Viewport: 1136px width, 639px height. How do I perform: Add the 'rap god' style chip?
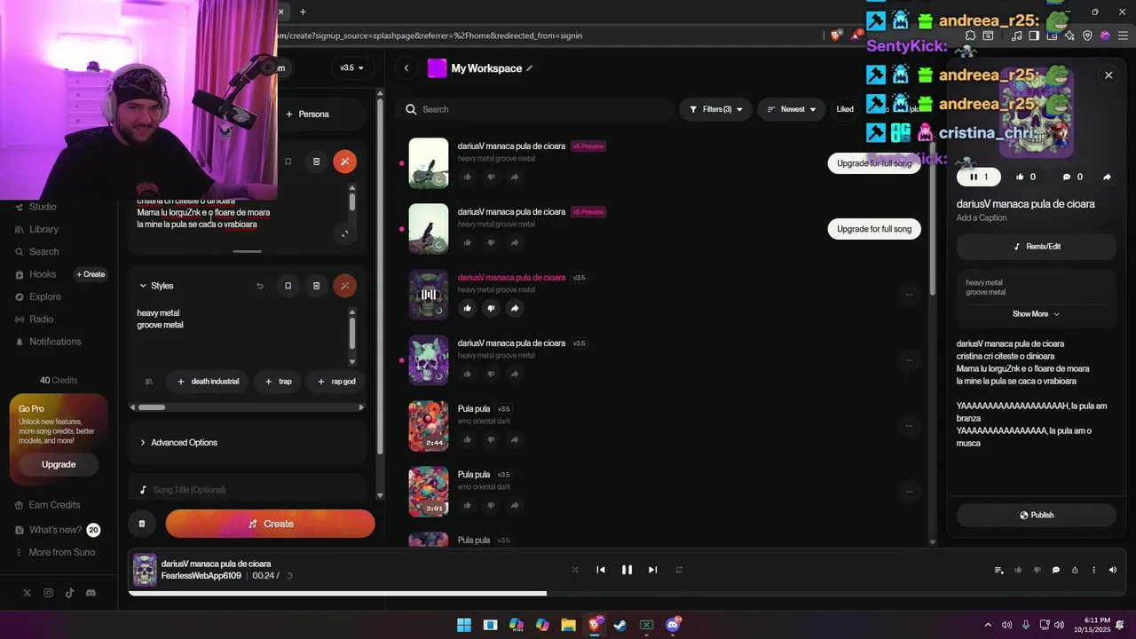tap(335, 382)
